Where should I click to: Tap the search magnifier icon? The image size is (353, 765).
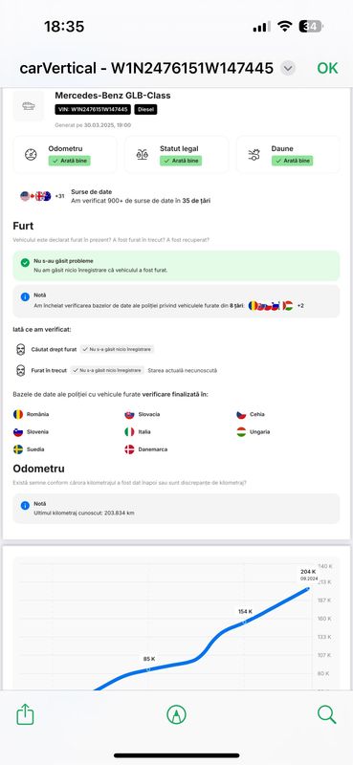click(326, 714)
